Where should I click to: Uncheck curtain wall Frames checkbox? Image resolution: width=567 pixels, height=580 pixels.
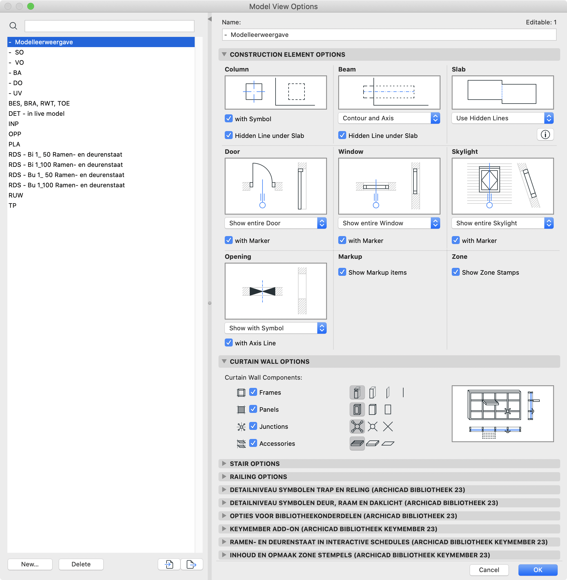[x=253, y=392]
